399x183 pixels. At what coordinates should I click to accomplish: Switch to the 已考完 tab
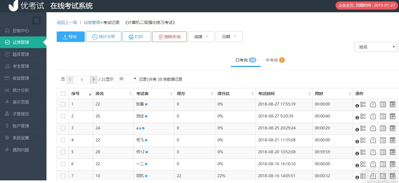pyautogui.click(x=246, y=60)
